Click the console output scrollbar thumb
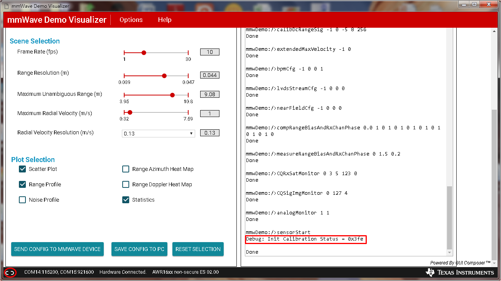 [x=449, y=217]
